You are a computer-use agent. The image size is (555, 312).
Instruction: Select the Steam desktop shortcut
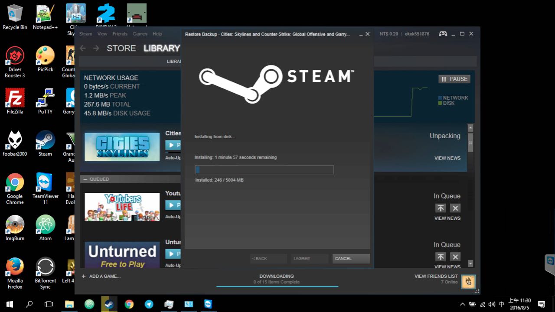point(45,144)
